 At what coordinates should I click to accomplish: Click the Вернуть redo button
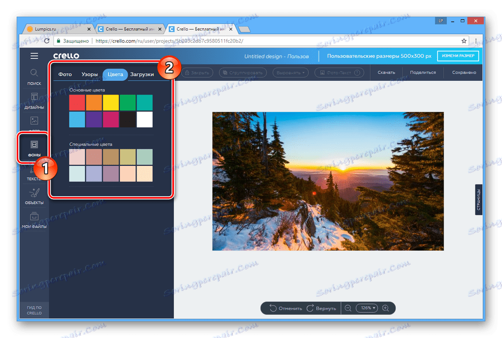[321, 308]
